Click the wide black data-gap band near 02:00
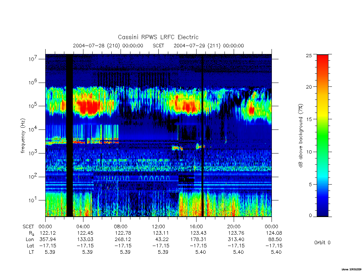The width and height of the screenshot is (362, 271). click(70, 135)
